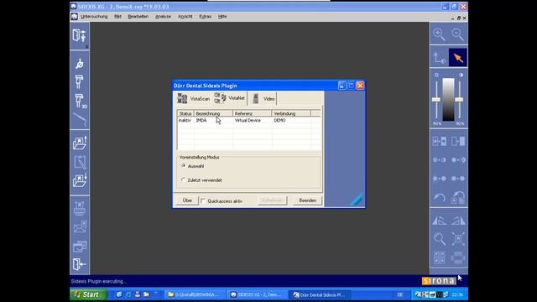The image size is (537, 302).
Task: Select the DEMO connection cell
Action: point(279,121)
